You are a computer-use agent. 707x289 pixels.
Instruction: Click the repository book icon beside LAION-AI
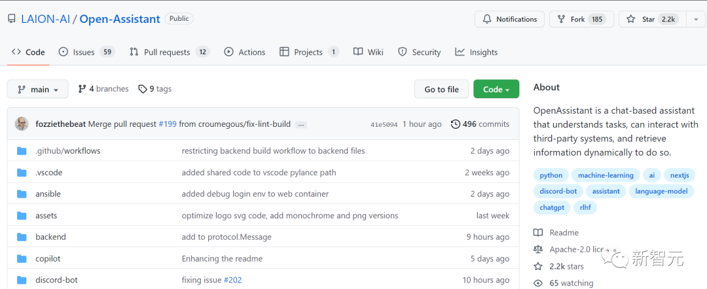coord(12,19)
